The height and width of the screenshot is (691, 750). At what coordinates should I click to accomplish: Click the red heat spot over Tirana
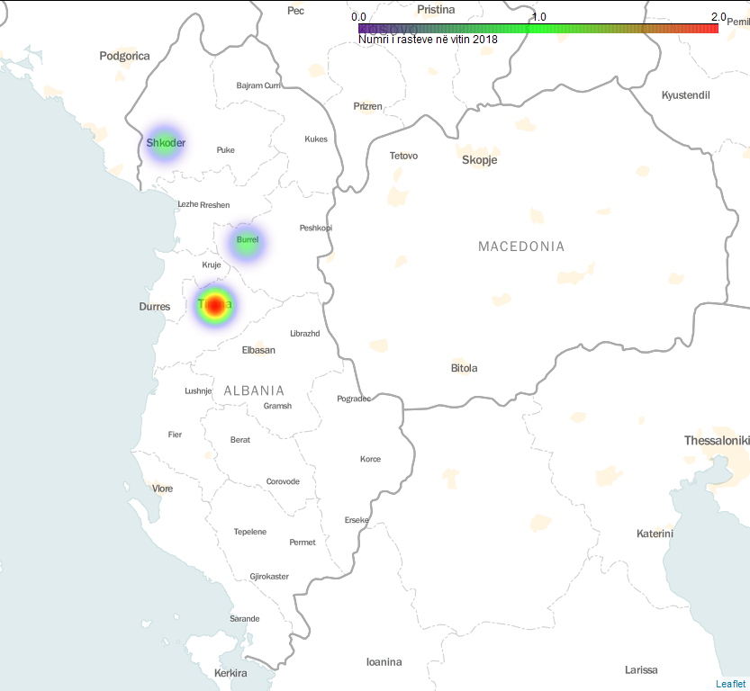(214, 306)
